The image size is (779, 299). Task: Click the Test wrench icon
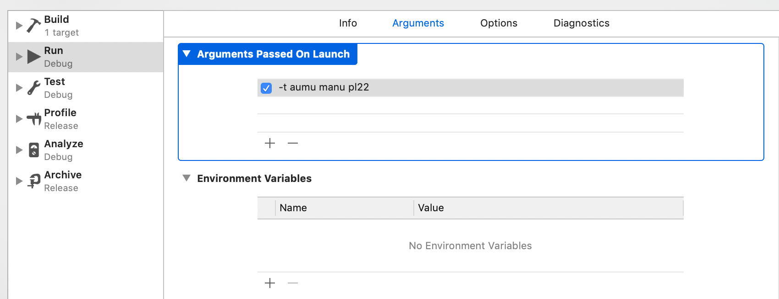click(34, 88)
